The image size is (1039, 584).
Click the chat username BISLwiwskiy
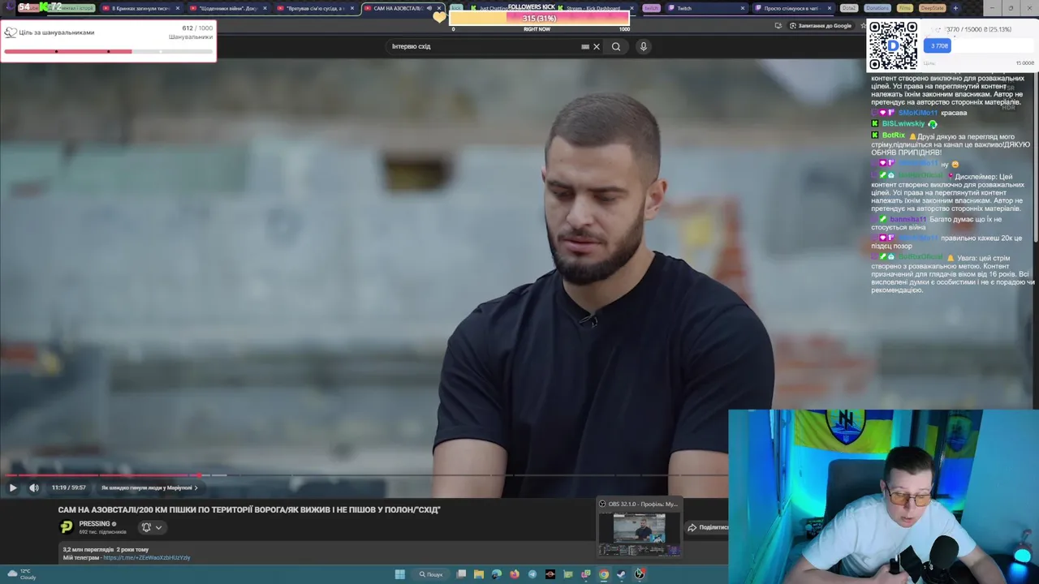tap(903, 124)
